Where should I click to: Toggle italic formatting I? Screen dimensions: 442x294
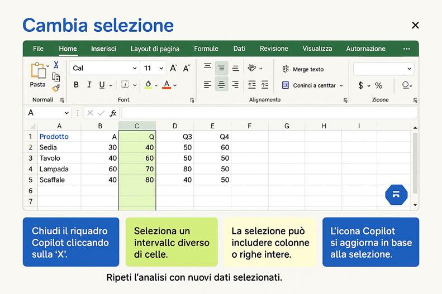[x=89, y=85]
